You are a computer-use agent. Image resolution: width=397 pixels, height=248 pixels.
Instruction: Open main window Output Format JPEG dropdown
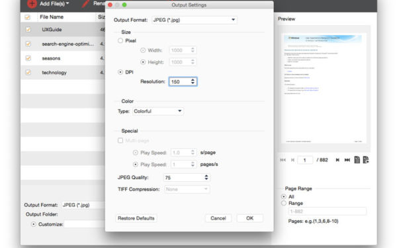tap(83, 205)
